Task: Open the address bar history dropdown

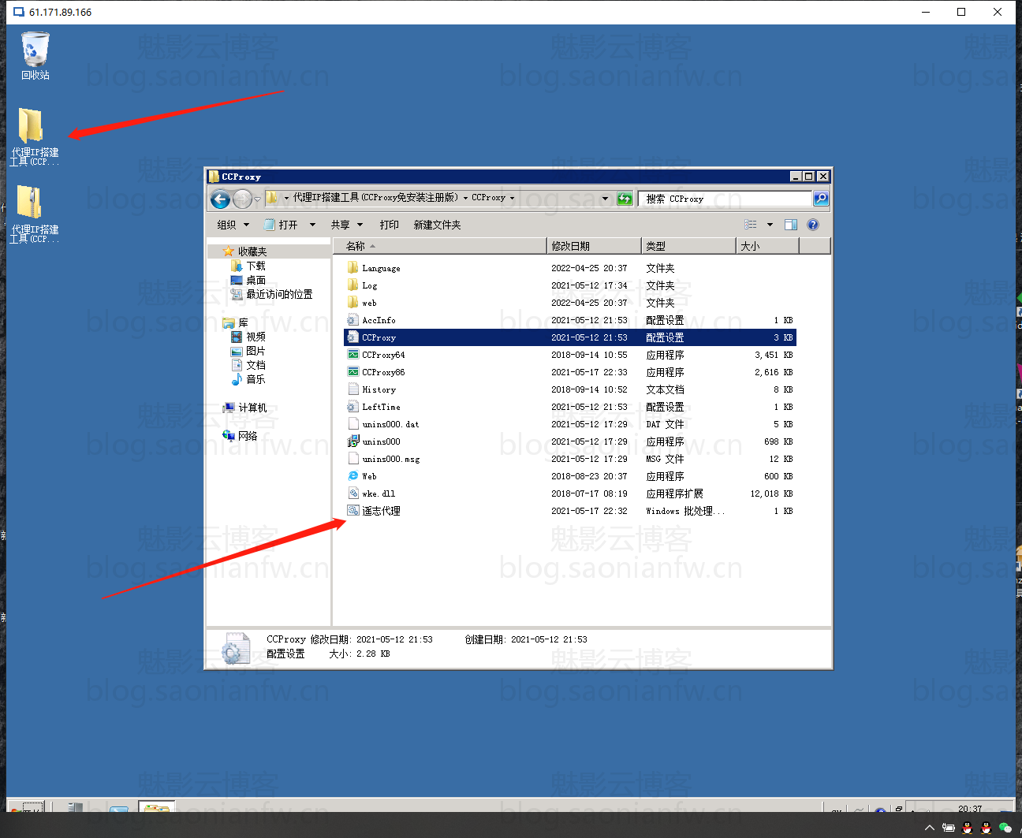Action: [x=605, y=199]
